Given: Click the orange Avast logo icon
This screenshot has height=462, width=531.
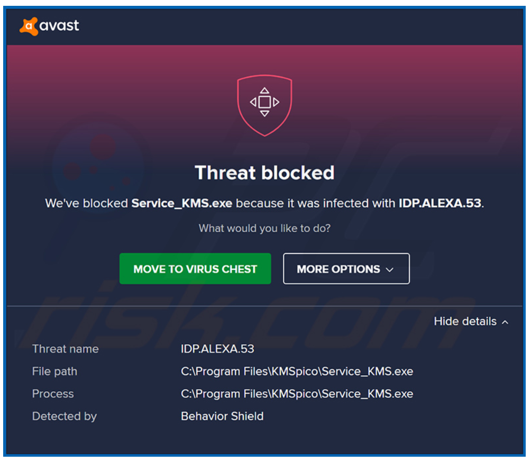Looking at the screenshot, I should 29,26.
